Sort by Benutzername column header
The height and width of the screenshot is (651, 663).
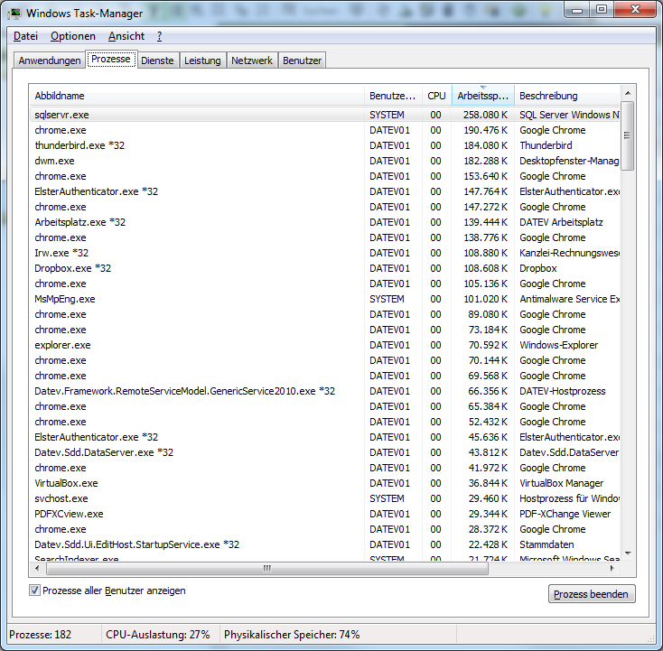(x=393, y=96)
